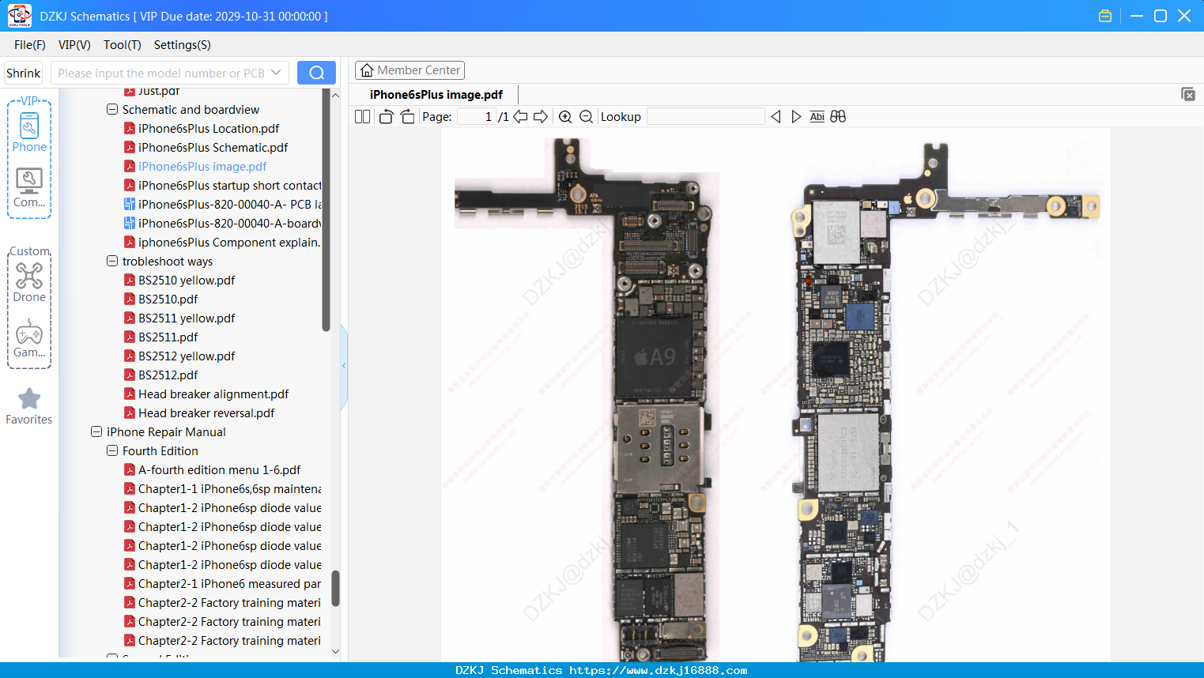Open A-fourth edition menu 1-6.pdf
This screenshot has height=678, width=1204.
coord(213,470)
